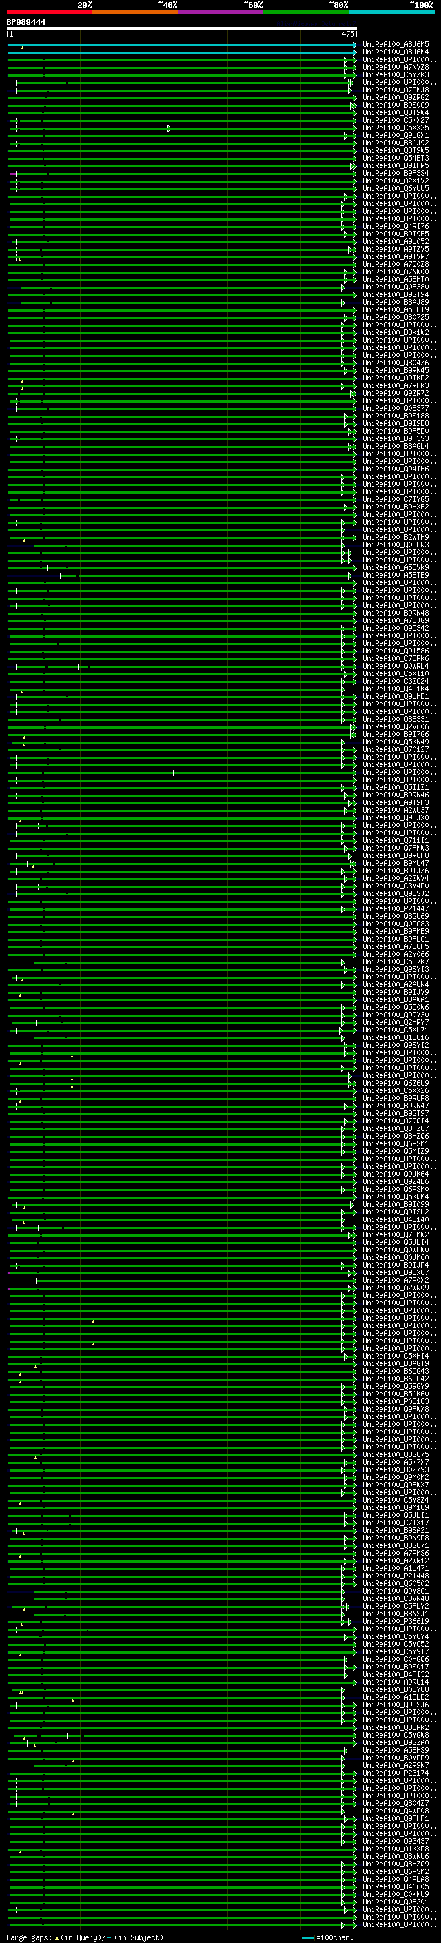The height and width of the screenshot is (1943, 441).
Task: Click hit label UniRef100_B9F3S3
Action: pos(396,439)
